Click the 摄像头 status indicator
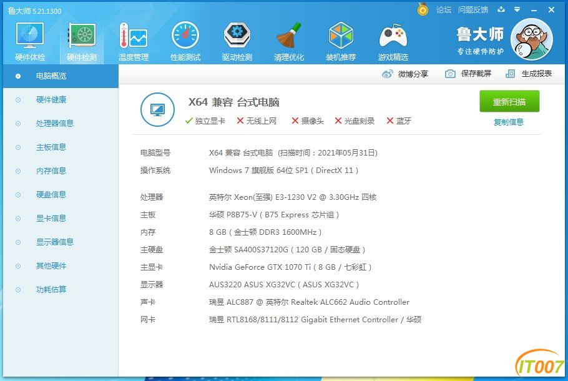This screenshot has width=568, height=381. coord(308,121)
